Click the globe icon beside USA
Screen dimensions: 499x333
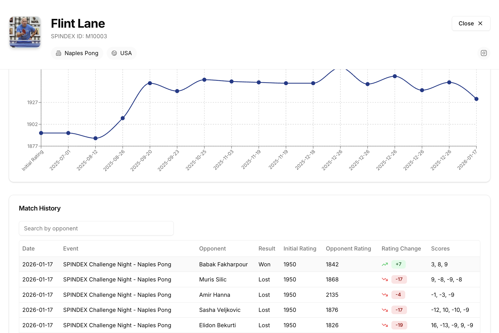point(114,53)
